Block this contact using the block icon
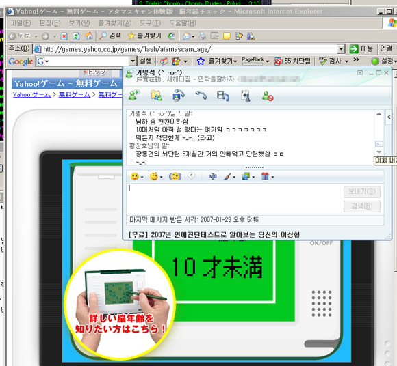 click(x=268, y=96)
